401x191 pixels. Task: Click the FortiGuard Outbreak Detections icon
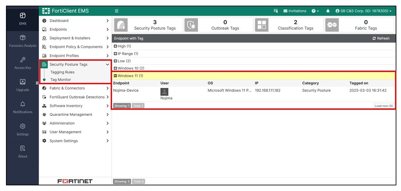pyautogui.click(x=44, y=97)
